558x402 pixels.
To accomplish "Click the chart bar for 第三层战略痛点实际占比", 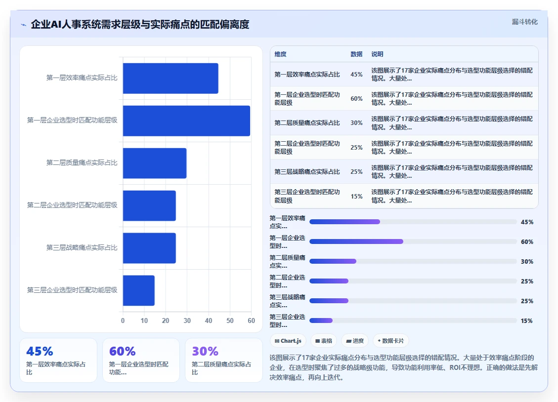I will click(149, 248).
